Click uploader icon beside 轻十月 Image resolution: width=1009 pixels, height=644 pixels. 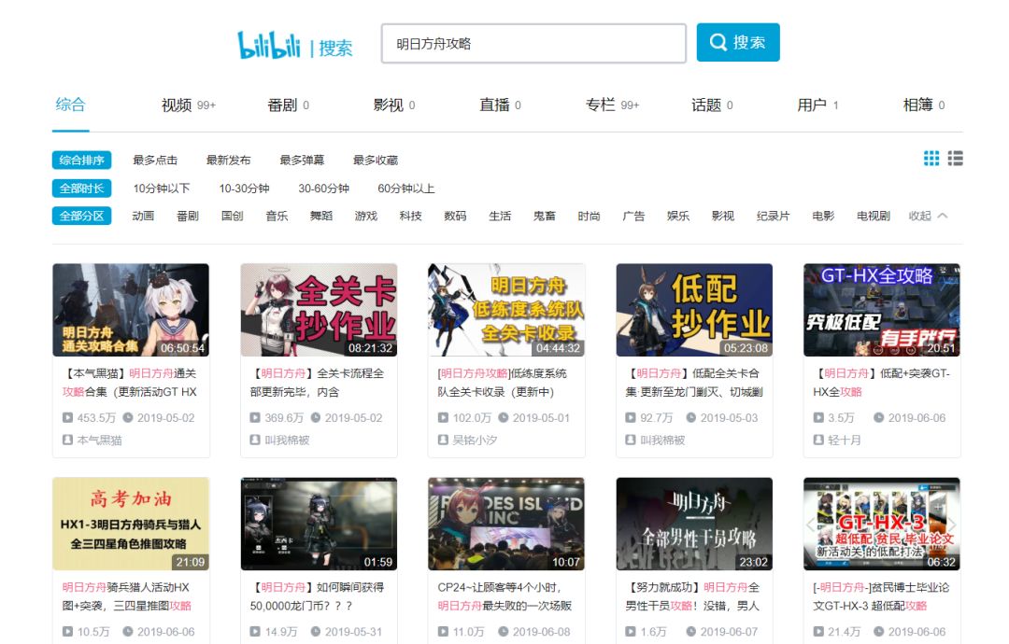coord(818,441)
